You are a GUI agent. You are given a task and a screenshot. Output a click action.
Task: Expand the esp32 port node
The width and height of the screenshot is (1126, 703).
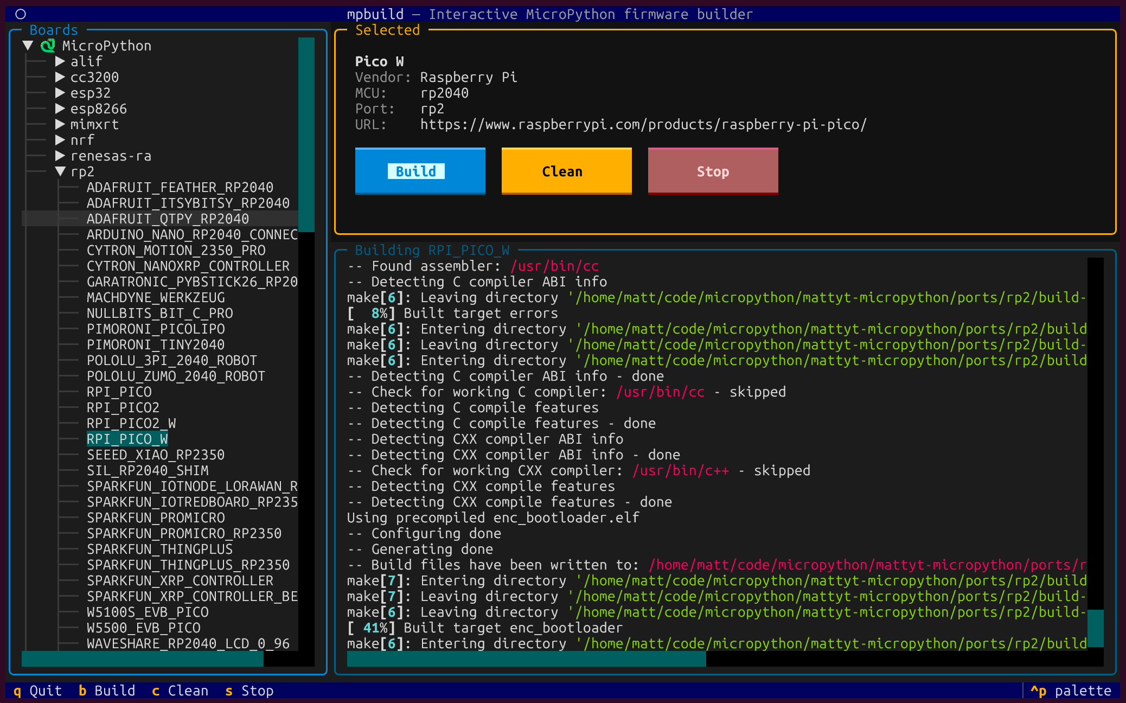60,93
